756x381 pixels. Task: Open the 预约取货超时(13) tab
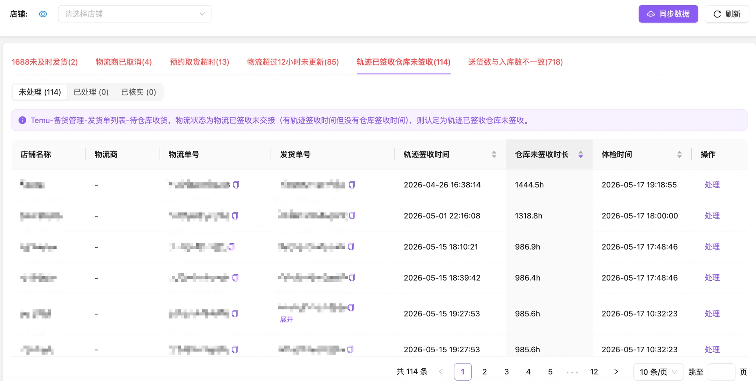(x=199, y=62)
